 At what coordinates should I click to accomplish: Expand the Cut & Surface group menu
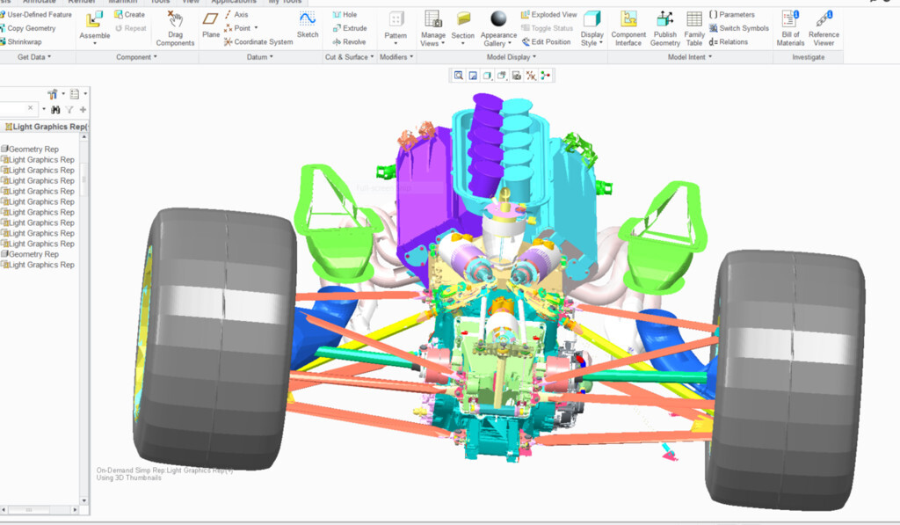349,57
